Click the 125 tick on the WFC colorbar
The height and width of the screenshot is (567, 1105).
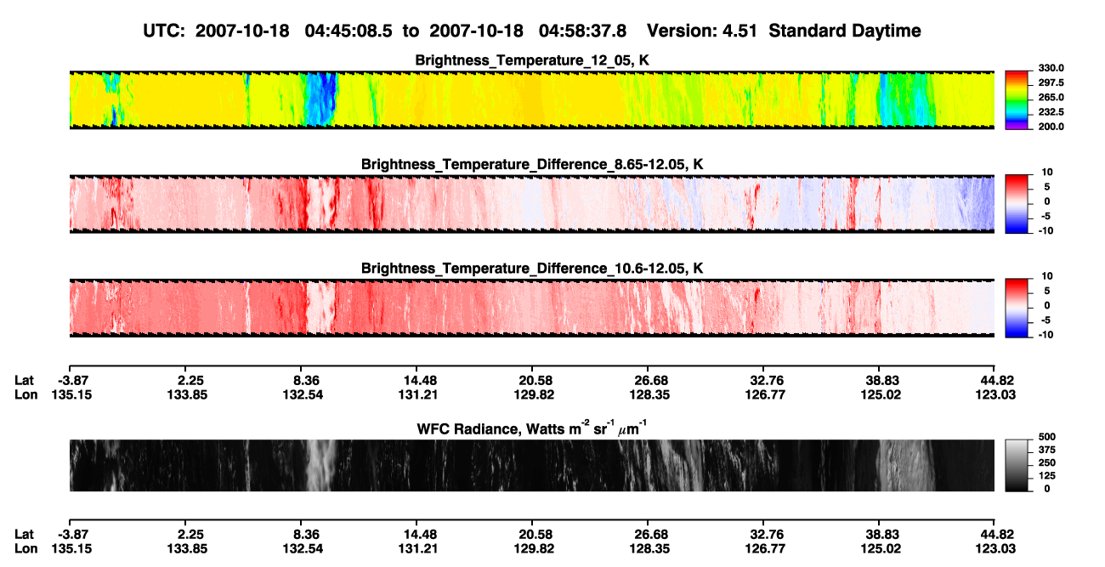click(1045, 476)
